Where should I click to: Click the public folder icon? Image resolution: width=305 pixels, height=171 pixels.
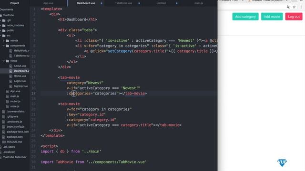4,30
